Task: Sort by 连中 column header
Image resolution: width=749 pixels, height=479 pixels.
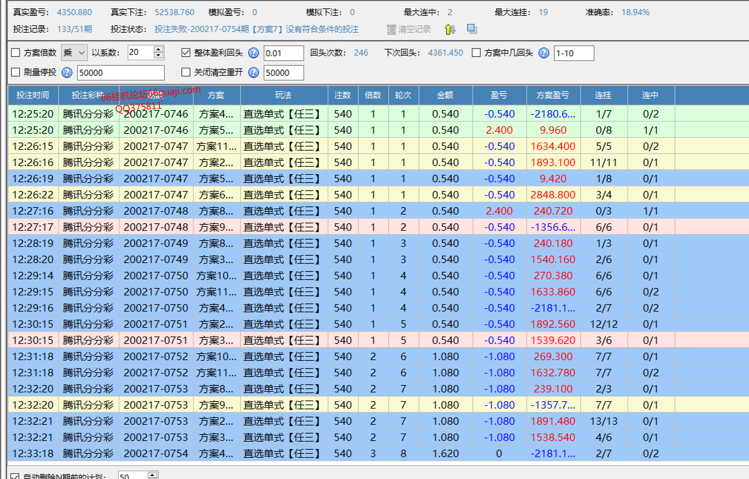Action: tap(651, 95)
